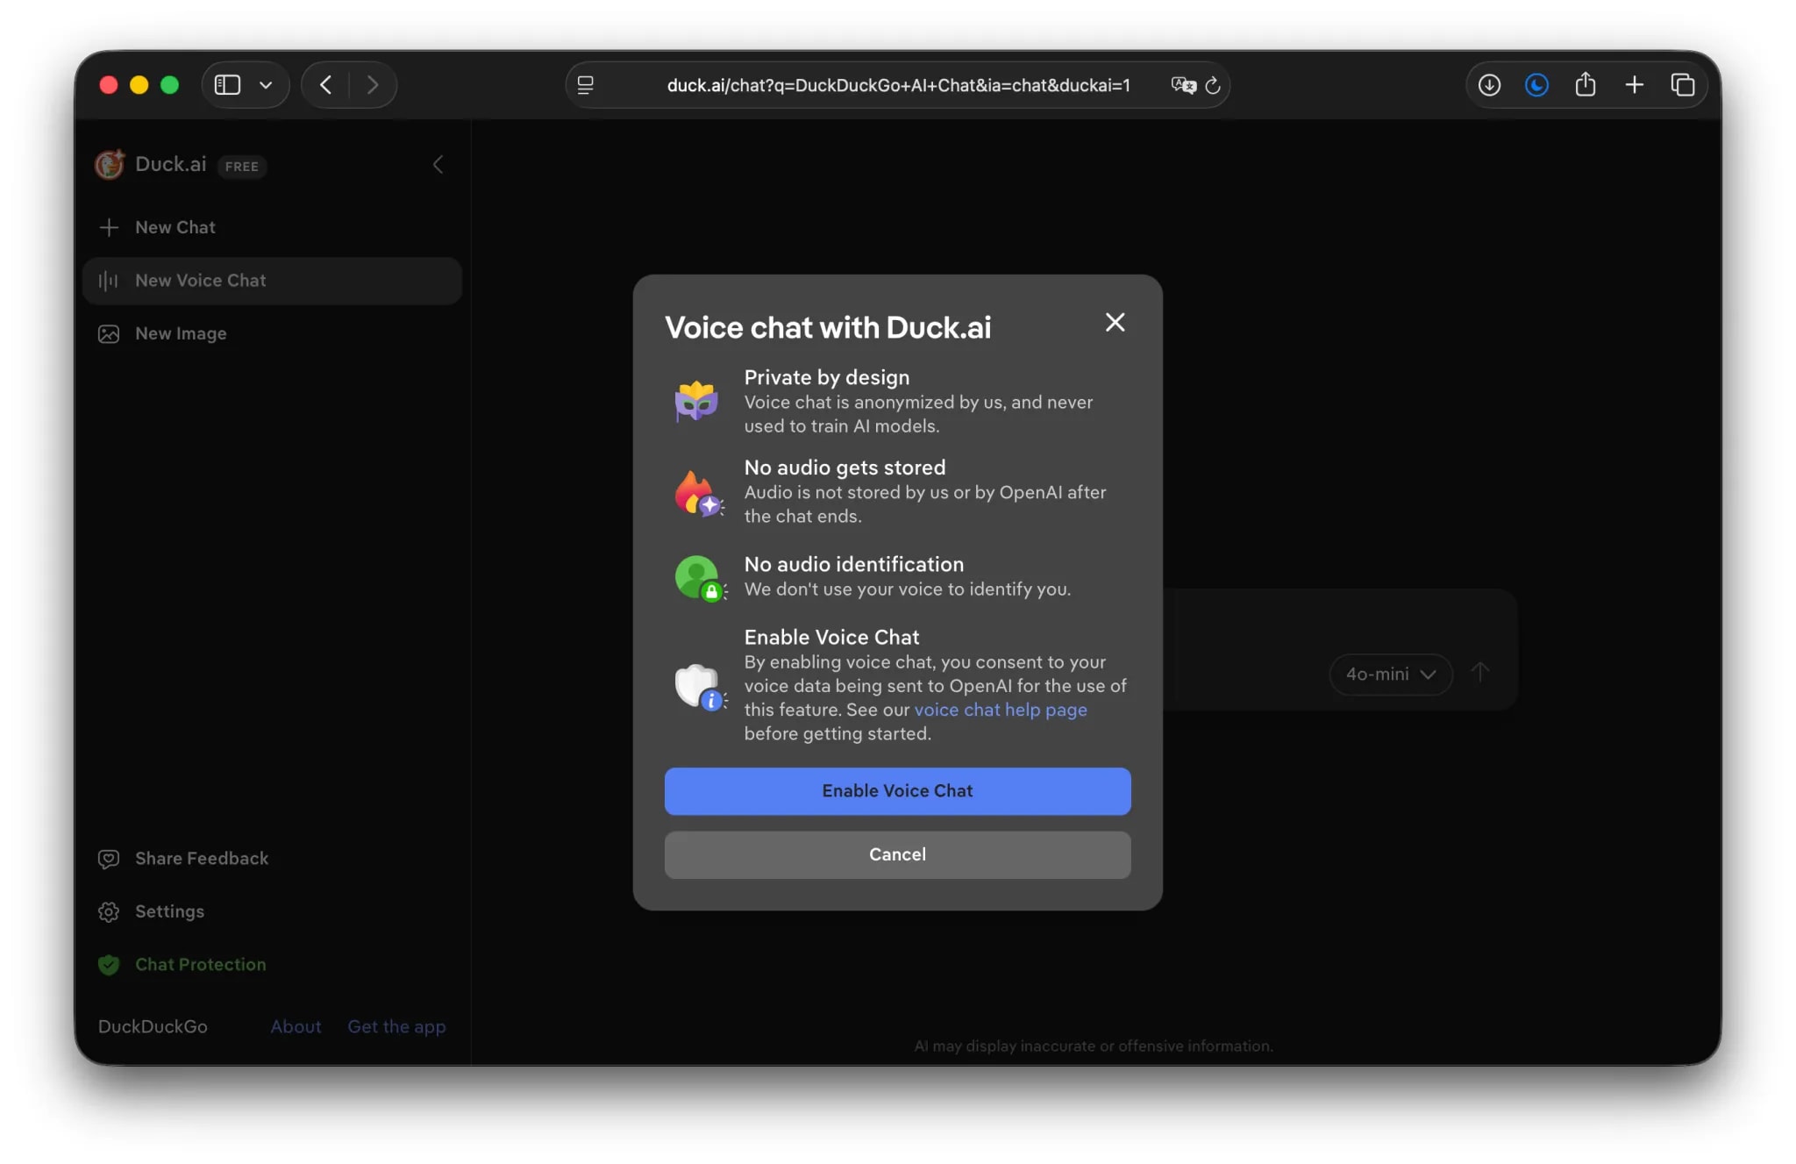
Task: Collapse the Duck.ai sidebar panel
Action: point(438,164)
